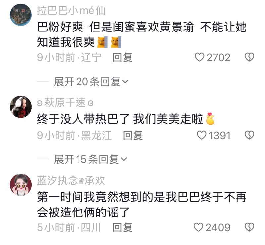Open the avatar of 蓝汐执念承欢
265x245 pixels.
coord(21,185)
